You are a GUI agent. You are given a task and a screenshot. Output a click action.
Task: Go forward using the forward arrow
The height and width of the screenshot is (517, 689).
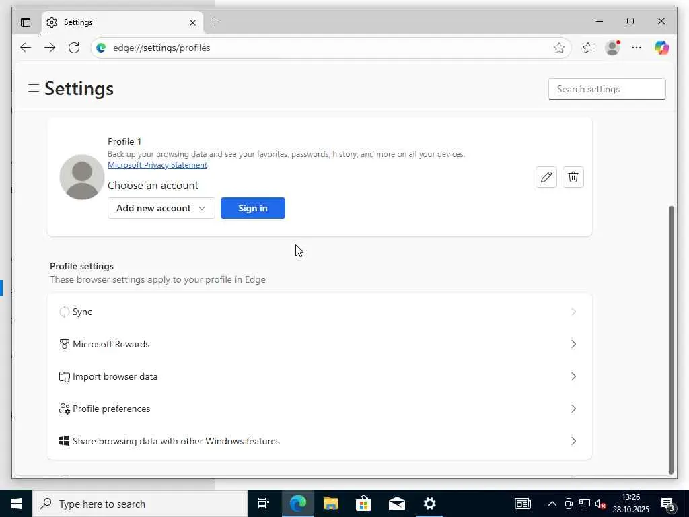pos(50,48)
